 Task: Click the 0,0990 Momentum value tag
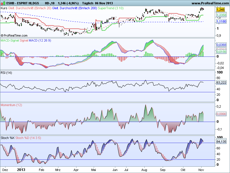click(221, 114)
